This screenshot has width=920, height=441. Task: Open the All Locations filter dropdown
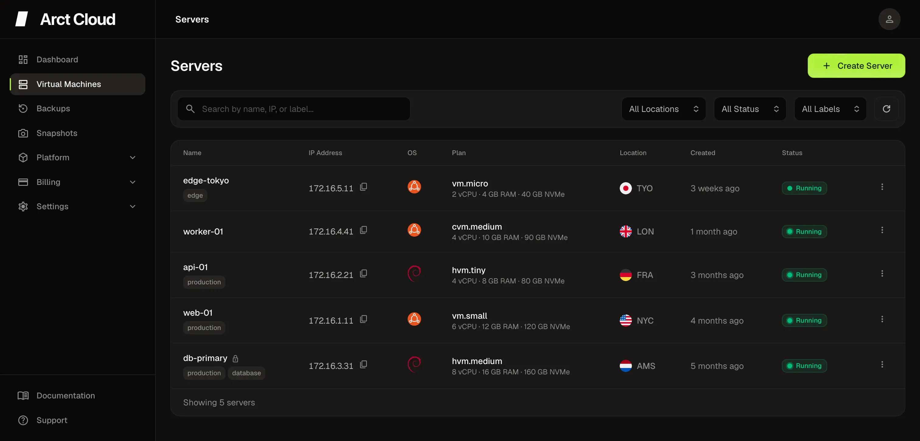pyautogui.click(x=664, y=109)
